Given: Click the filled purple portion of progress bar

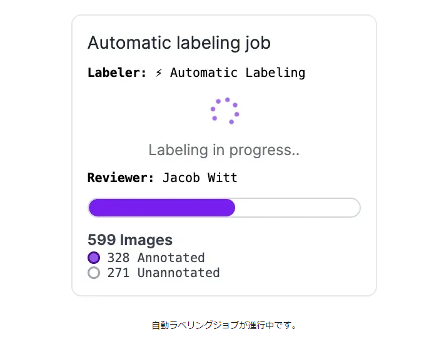Looking at the screenshot, I should click(162, 208).
